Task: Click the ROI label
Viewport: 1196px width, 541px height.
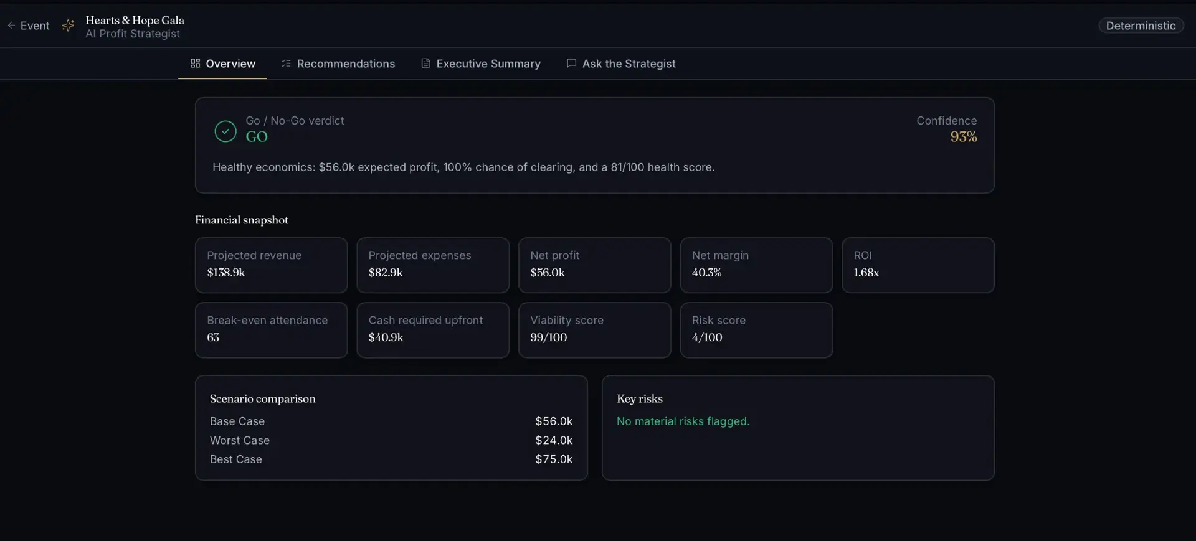Action: pos(863,255)
